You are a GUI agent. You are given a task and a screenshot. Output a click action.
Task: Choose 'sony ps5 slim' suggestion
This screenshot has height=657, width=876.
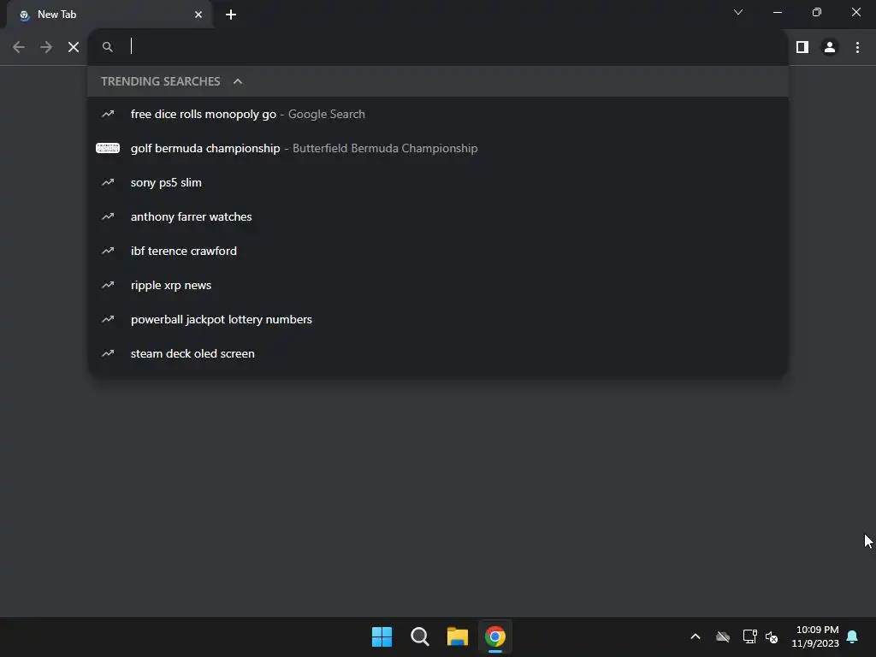[438, 183]
